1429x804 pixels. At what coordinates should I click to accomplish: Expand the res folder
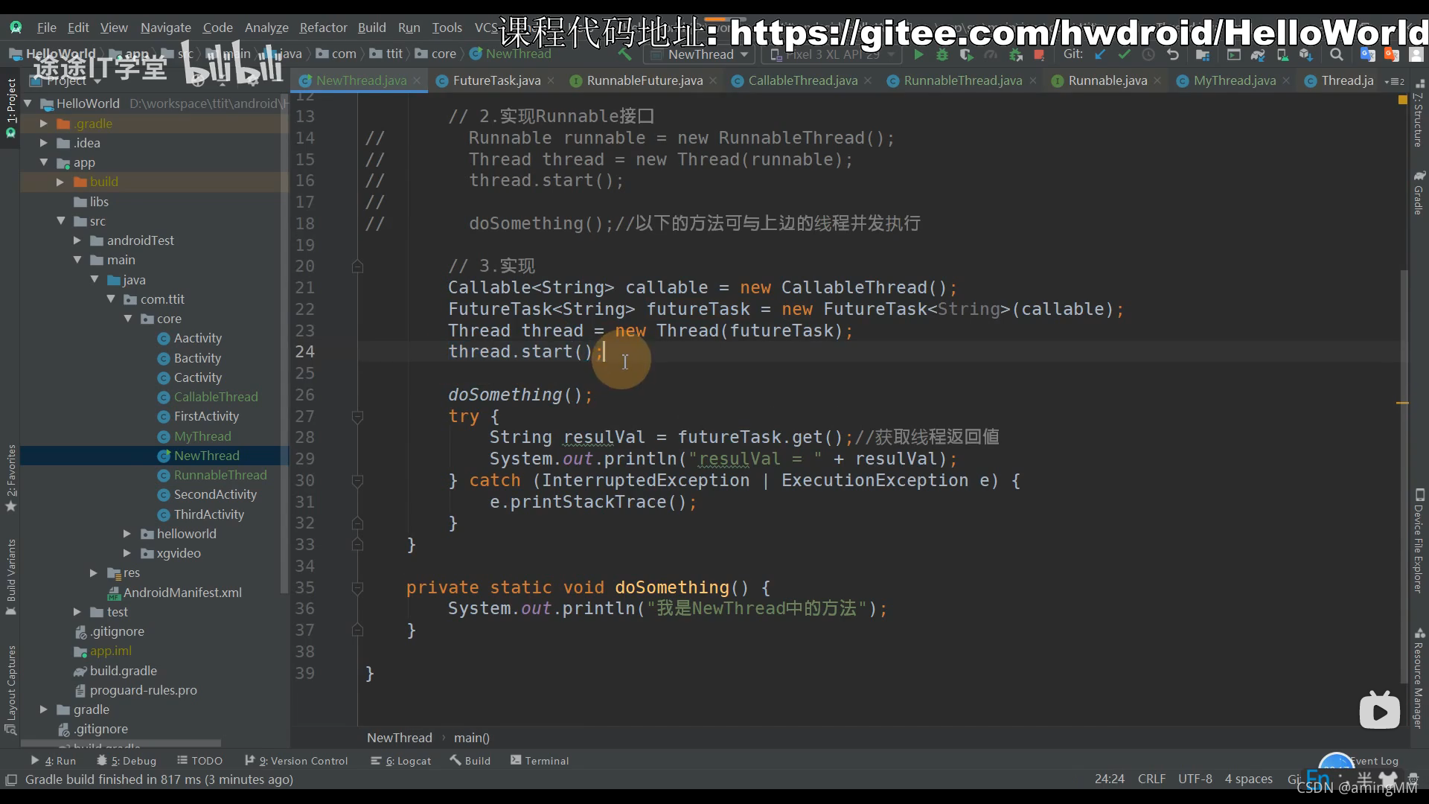point(94,572)
